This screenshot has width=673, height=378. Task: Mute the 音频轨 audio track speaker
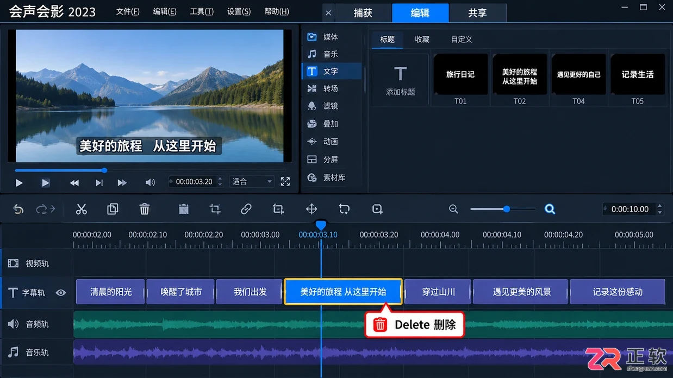[x=13, y=324]
